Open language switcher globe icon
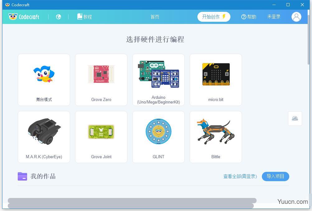The image size is (312, 211). [x=58, y=17]
